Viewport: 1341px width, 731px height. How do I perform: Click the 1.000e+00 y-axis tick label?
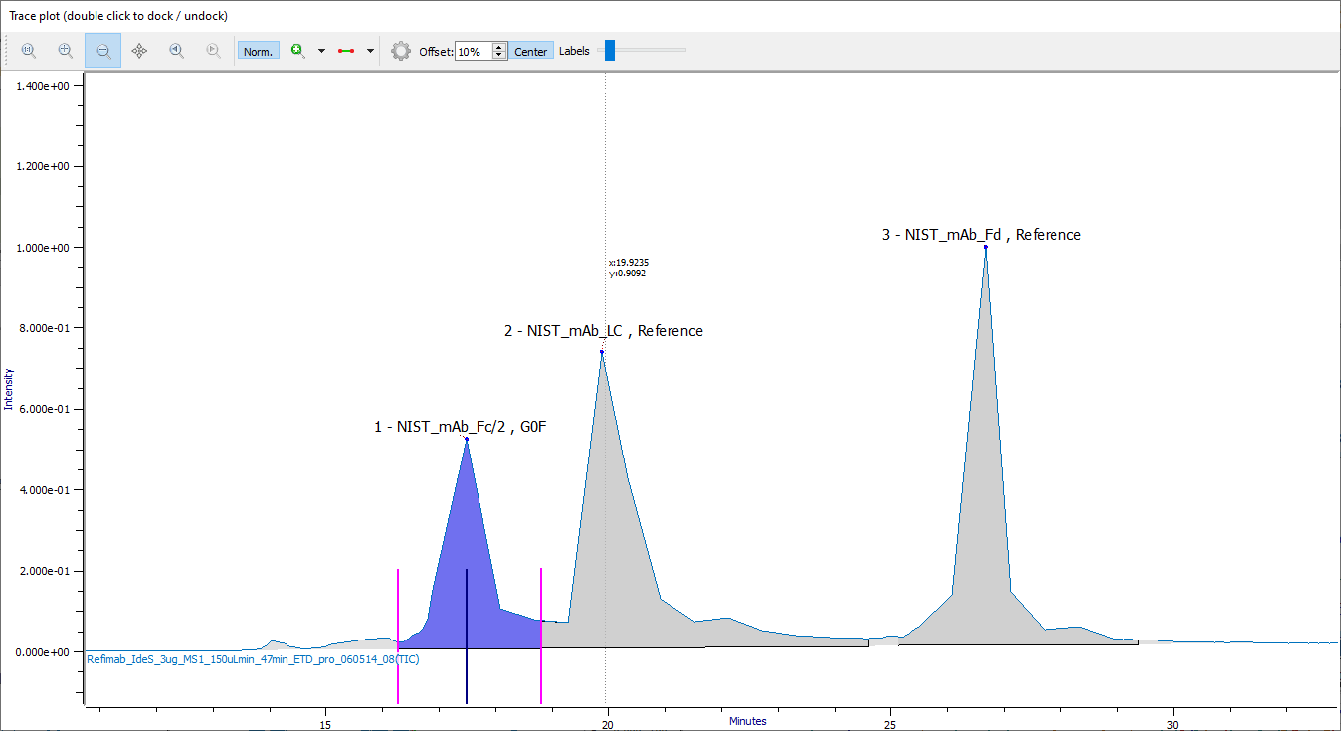(43, 248)
